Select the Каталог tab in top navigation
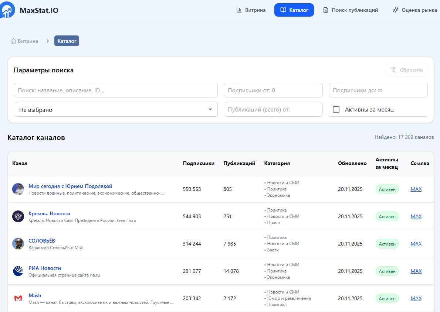Screen dimensions: 440x312 pos(294,10)
